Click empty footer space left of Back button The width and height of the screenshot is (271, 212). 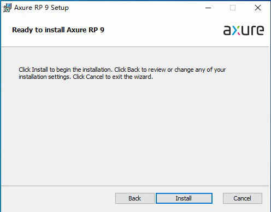(58, 199)
